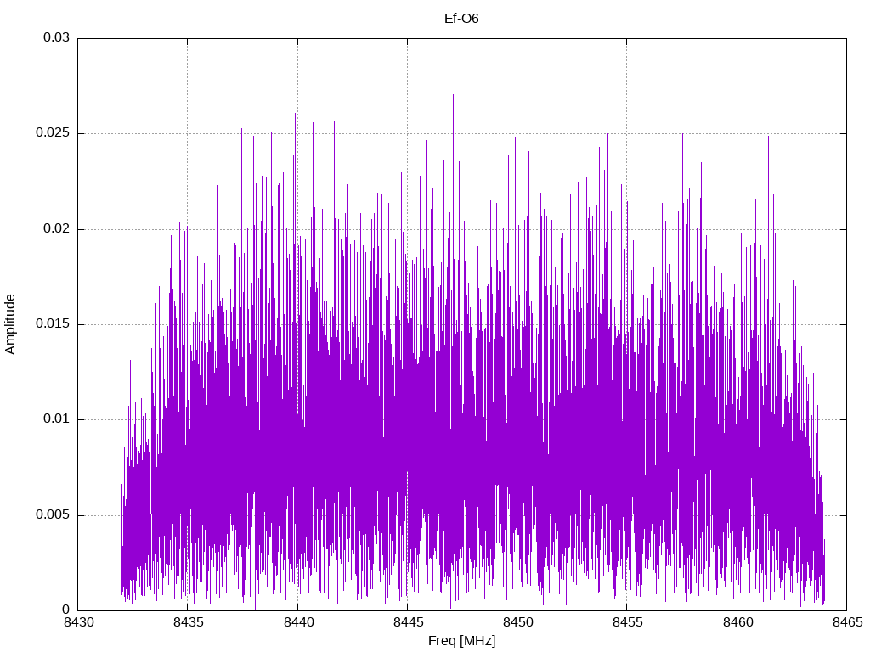Click the plot title Ef-O6

point(461,19)
